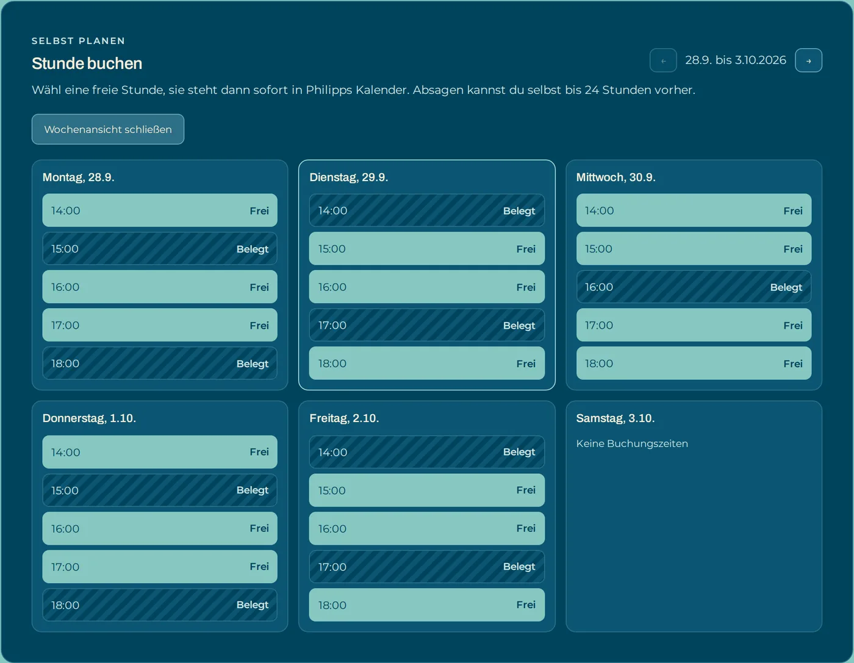Close the week view with Wochenansicht schließen
Screen dimensions: 854x663
(108, 129)
